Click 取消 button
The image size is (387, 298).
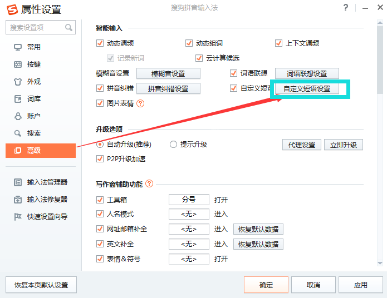click(x=313, y=285)
